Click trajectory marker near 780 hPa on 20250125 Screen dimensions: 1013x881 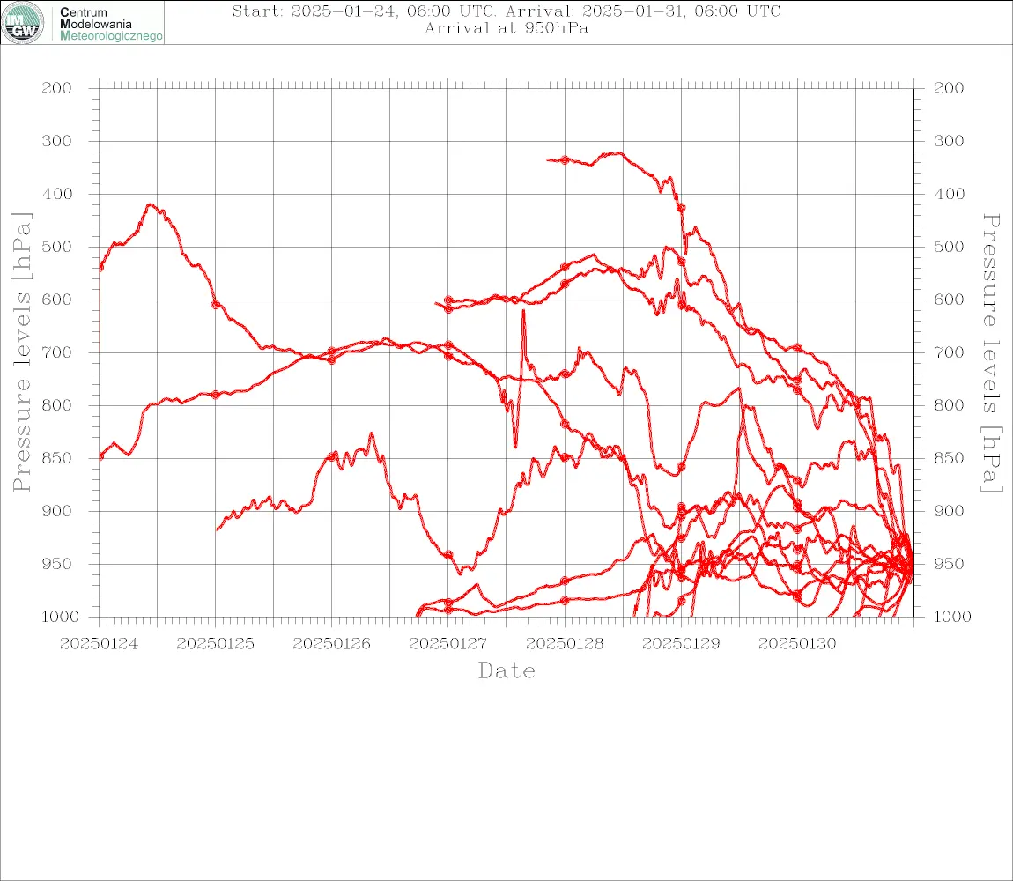click(216, 395)
